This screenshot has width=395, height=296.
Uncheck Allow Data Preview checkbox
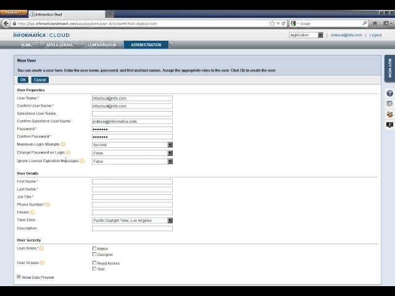click(x=19, y=277)
